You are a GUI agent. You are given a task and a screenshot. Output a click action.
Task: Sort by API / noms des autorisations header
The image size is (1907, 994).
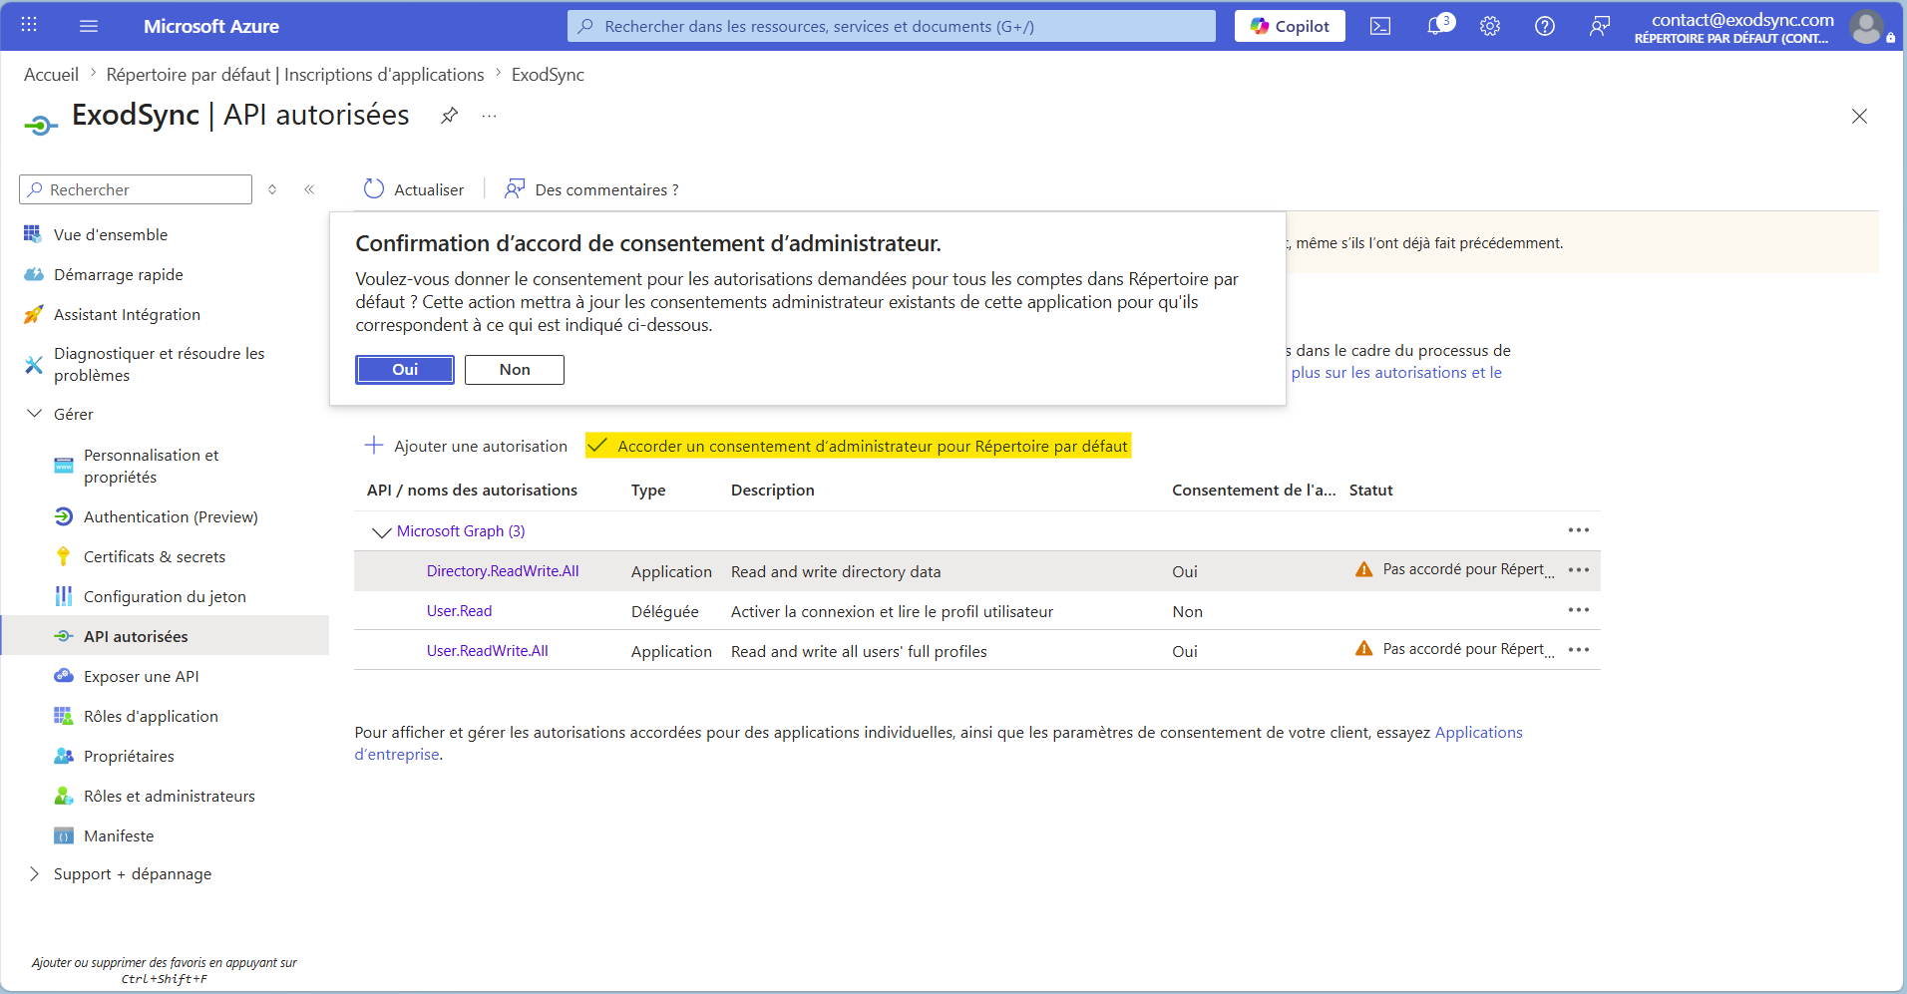coord(472,491)
